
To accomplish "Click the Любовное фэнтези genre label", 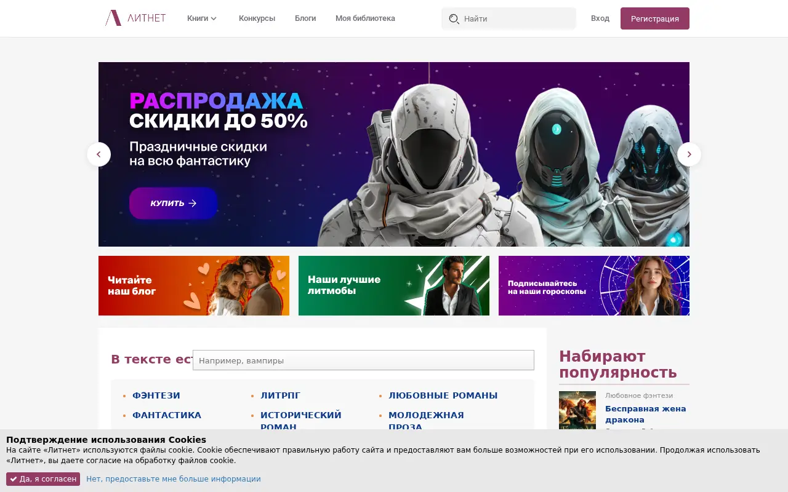I will [639, 395].
